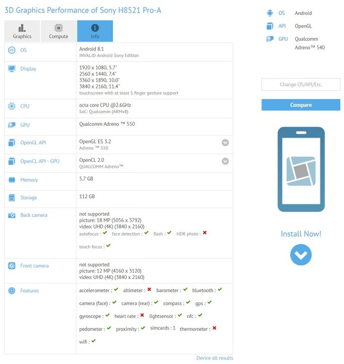This screenshot has width=344, height=364.
Task: Click the GPU icon in sidebar
Action: [x=270, y=39]
